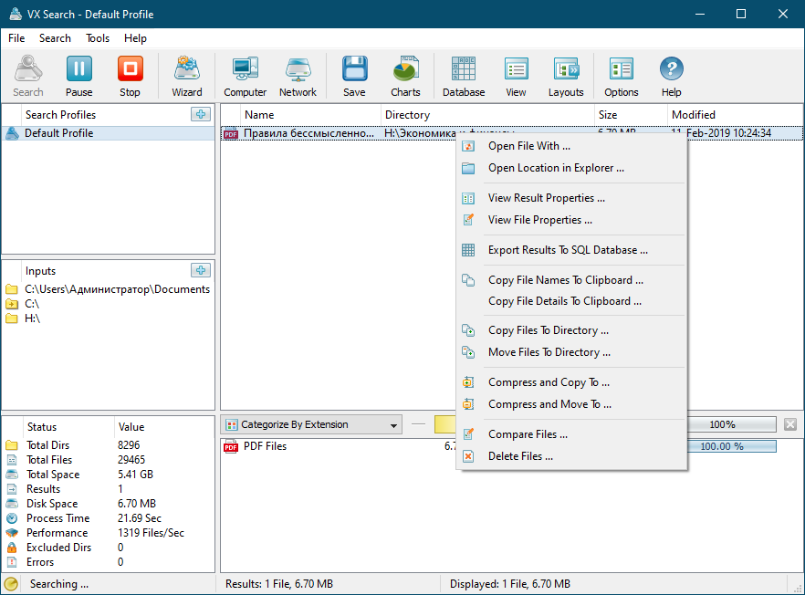805x595 pixels.
Task: Select the C:\ input directory
Action: pyautogui.click(x=109, y=304)
